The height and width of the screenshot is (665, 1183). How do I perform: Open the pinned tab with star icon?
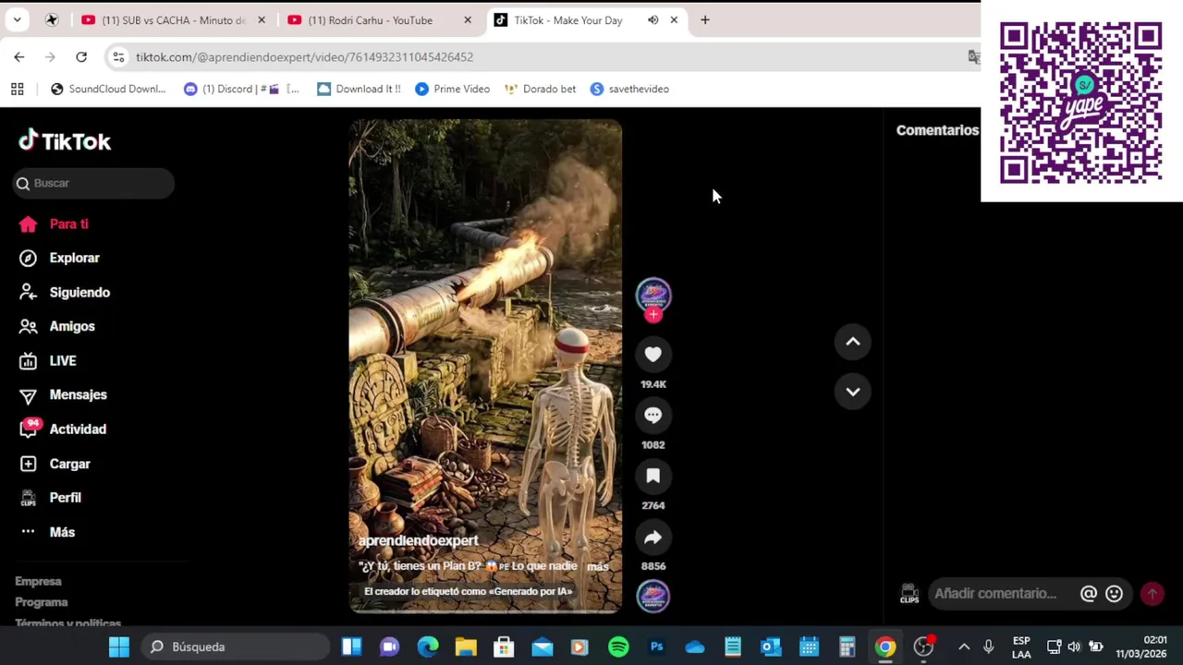click(x=52, y=20)
